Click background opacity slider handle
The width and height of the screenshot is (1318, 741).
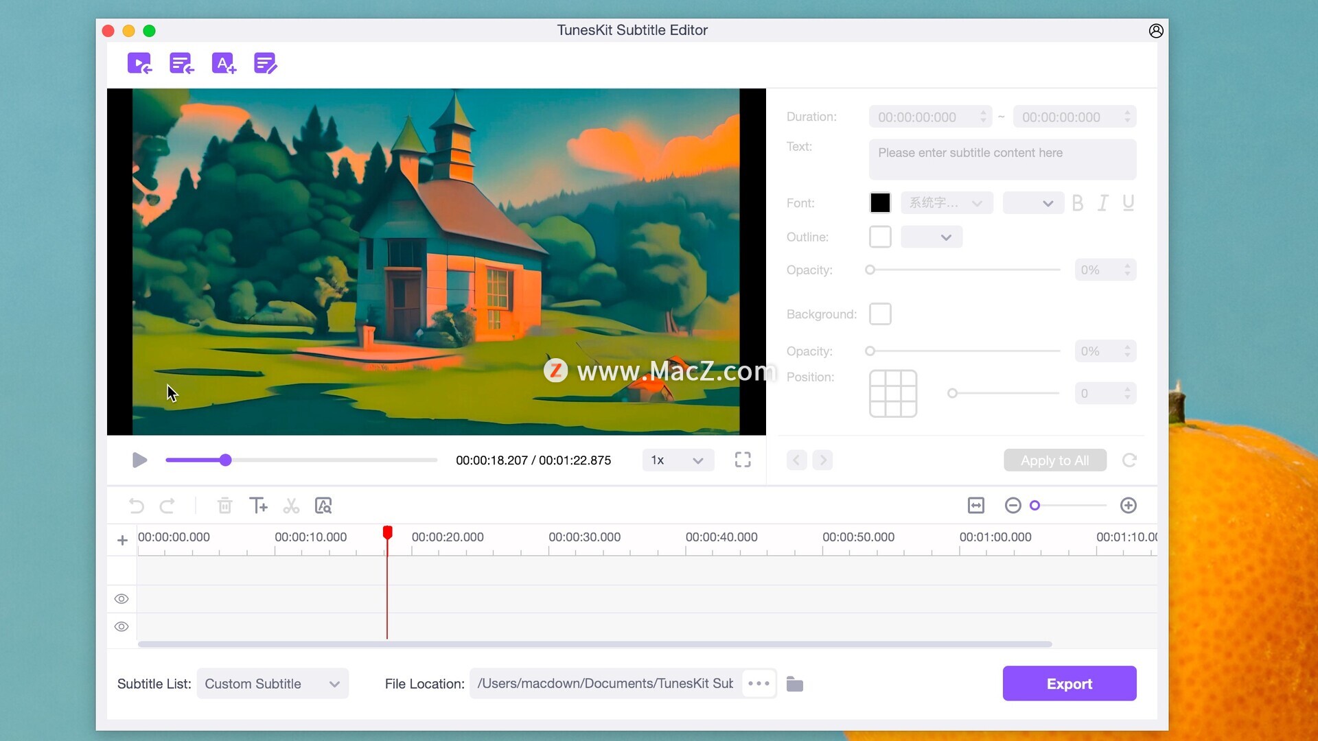(870, 351)
